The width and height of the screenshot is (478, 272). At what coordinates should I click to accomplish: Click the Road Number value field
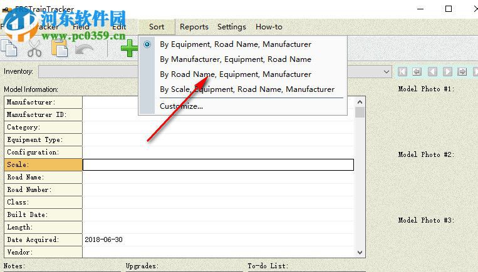coord(218,189)
